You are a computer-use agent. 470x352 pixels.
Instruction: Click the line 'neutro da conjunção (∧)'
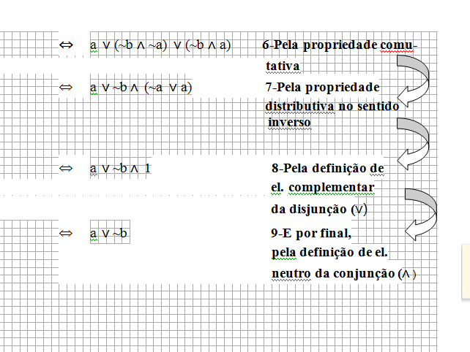344,274
